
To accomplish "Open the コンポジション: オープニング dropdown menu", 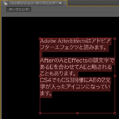I will click(60, 3).
